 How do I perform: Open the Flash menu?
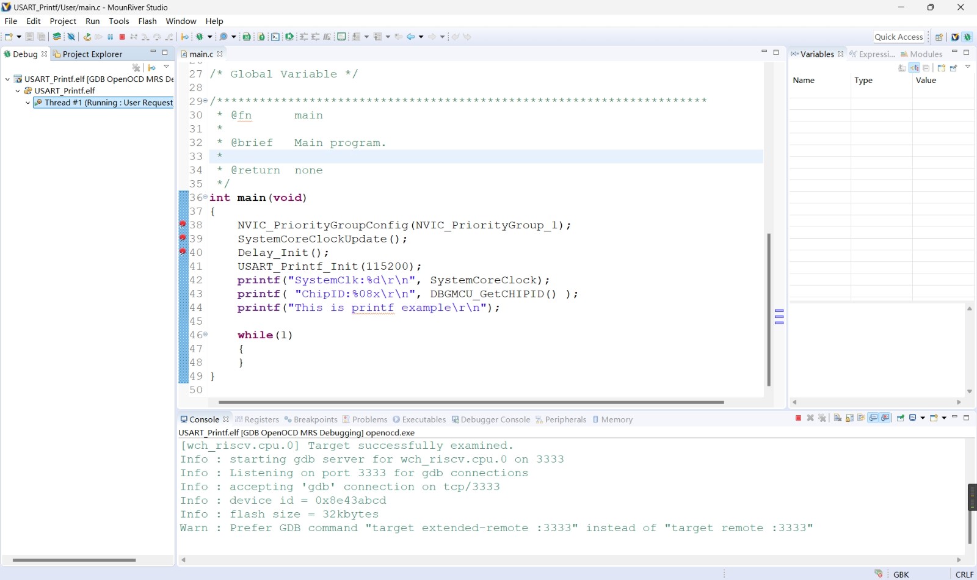148,21
